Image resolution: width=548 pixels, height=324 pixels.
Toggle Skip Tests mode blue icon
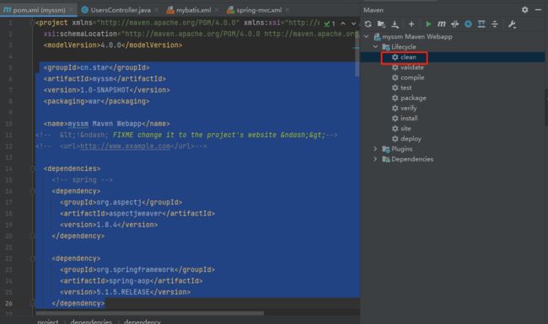468,24
